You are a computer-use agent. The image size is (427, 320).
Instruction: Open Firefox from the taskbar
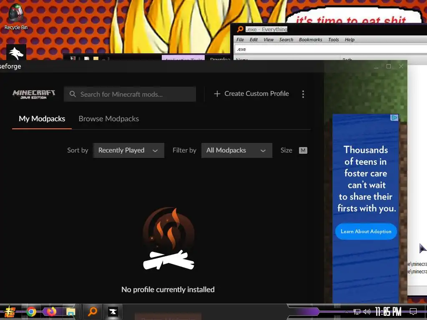point(51,312)
